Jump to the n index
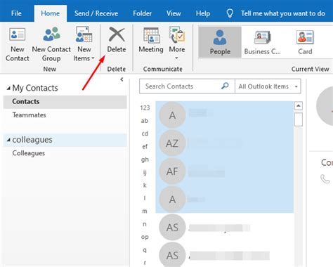The image size is (333, 267). (x=145, y=224)
